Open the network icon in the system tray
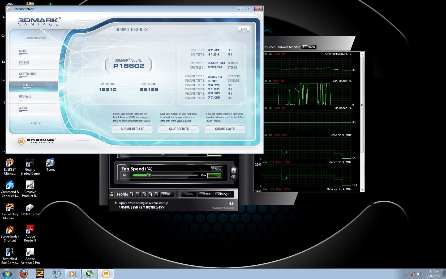This screenshot has width=446, height=279. pos(413,274)
